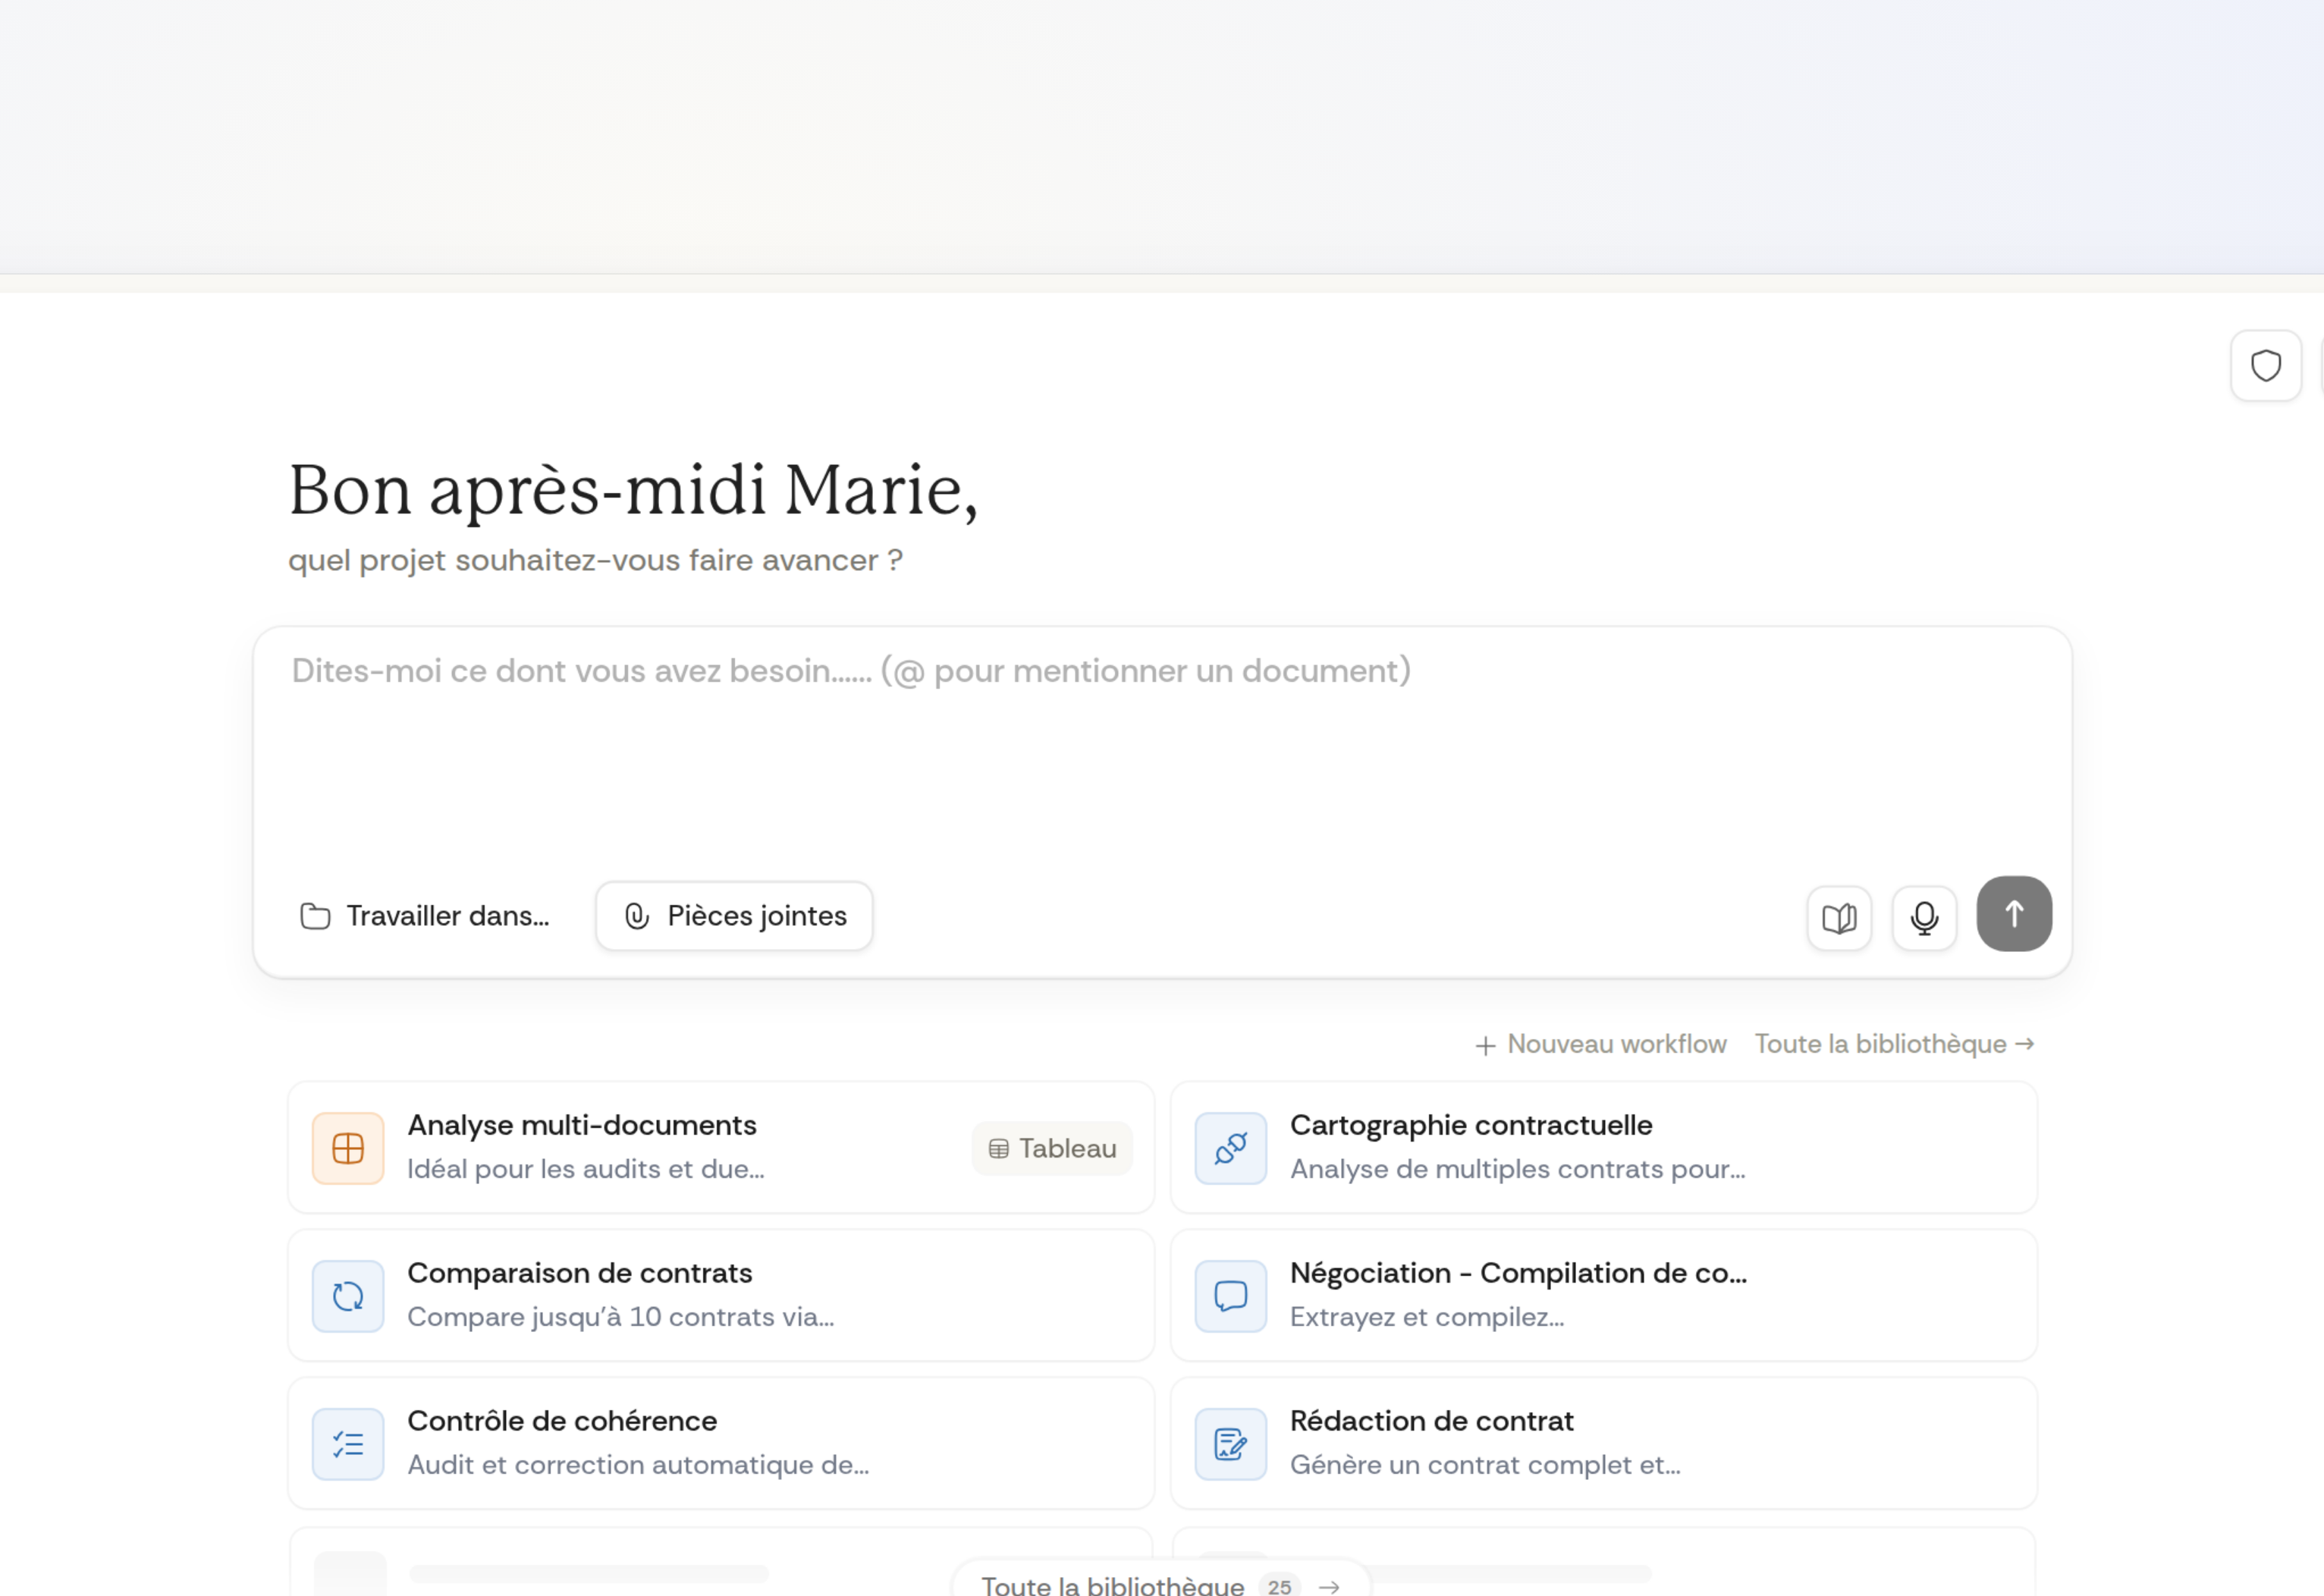
Task: Click the paperclip icon in Pièces jointes
Action: [x=637, y=916]
